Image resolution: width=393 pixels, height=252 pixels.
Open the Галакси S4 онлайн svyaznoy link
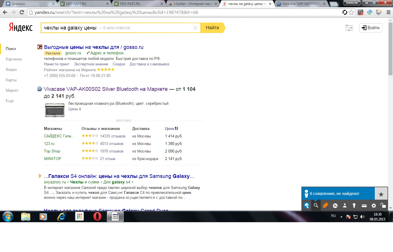pos(119,176)
